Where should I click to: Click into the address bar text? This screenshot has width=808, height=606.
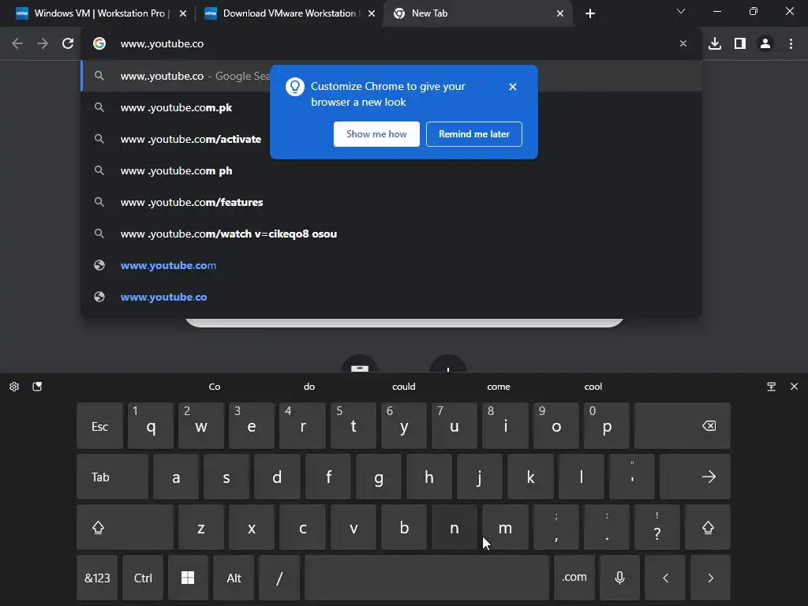162,44
